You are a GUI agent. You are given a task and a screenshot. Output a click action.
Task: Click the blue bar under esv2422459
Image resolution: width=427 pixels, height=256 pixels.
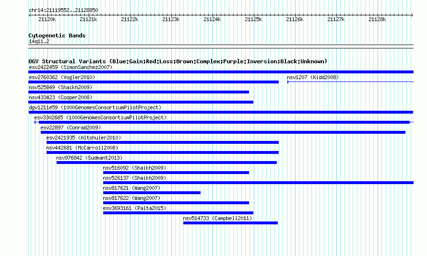click(x=221, y=72)
